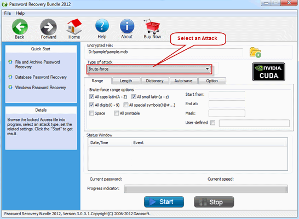Screen dimensions: 299x219
Task: Click the Start from input field
Action: pos(227,95)
